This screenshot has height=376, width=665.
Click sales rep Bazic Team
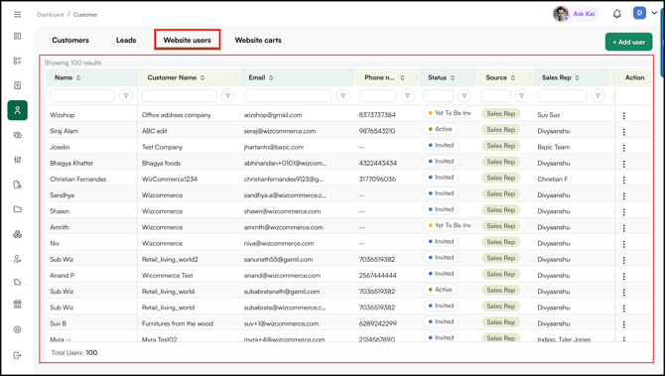point(553,147)
